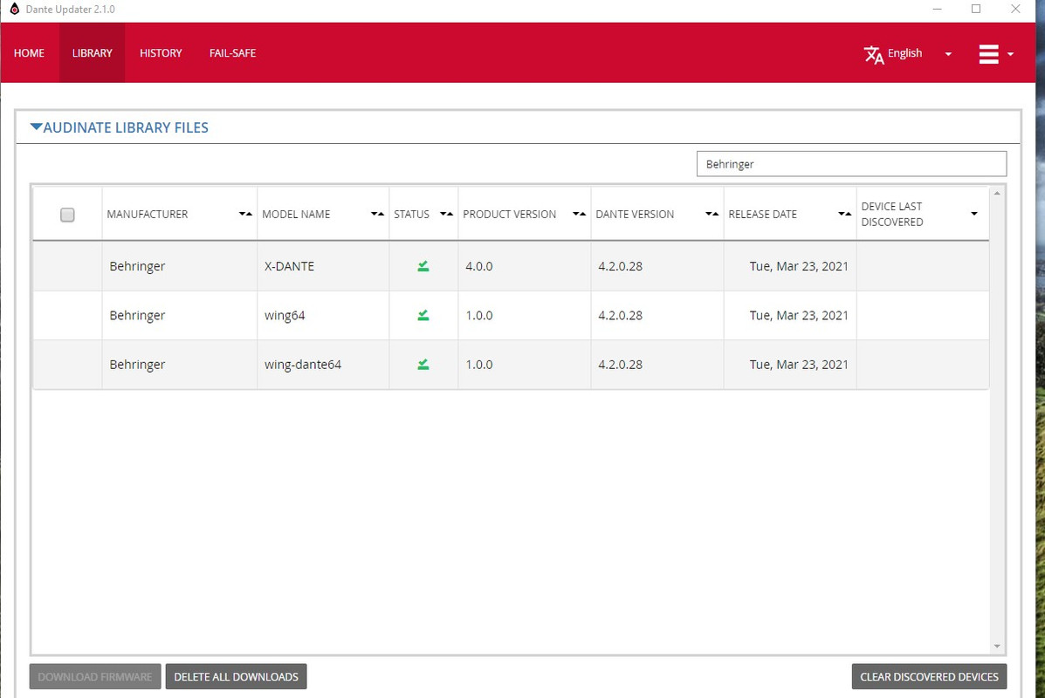Switch to the FAIL-SAFE tab

[232, 53]
